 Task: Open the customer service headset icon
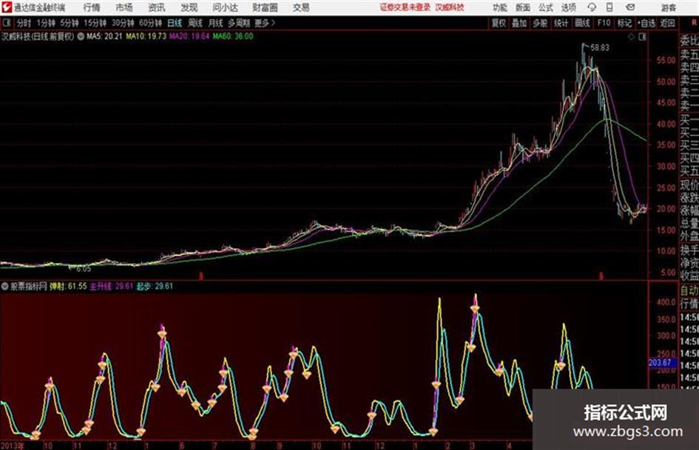592,7
